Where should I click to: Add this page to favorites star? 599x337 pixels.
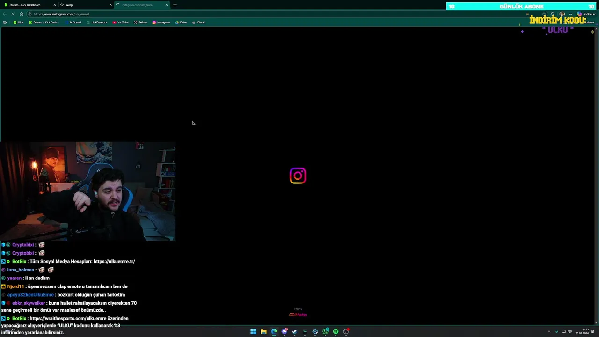544,14
